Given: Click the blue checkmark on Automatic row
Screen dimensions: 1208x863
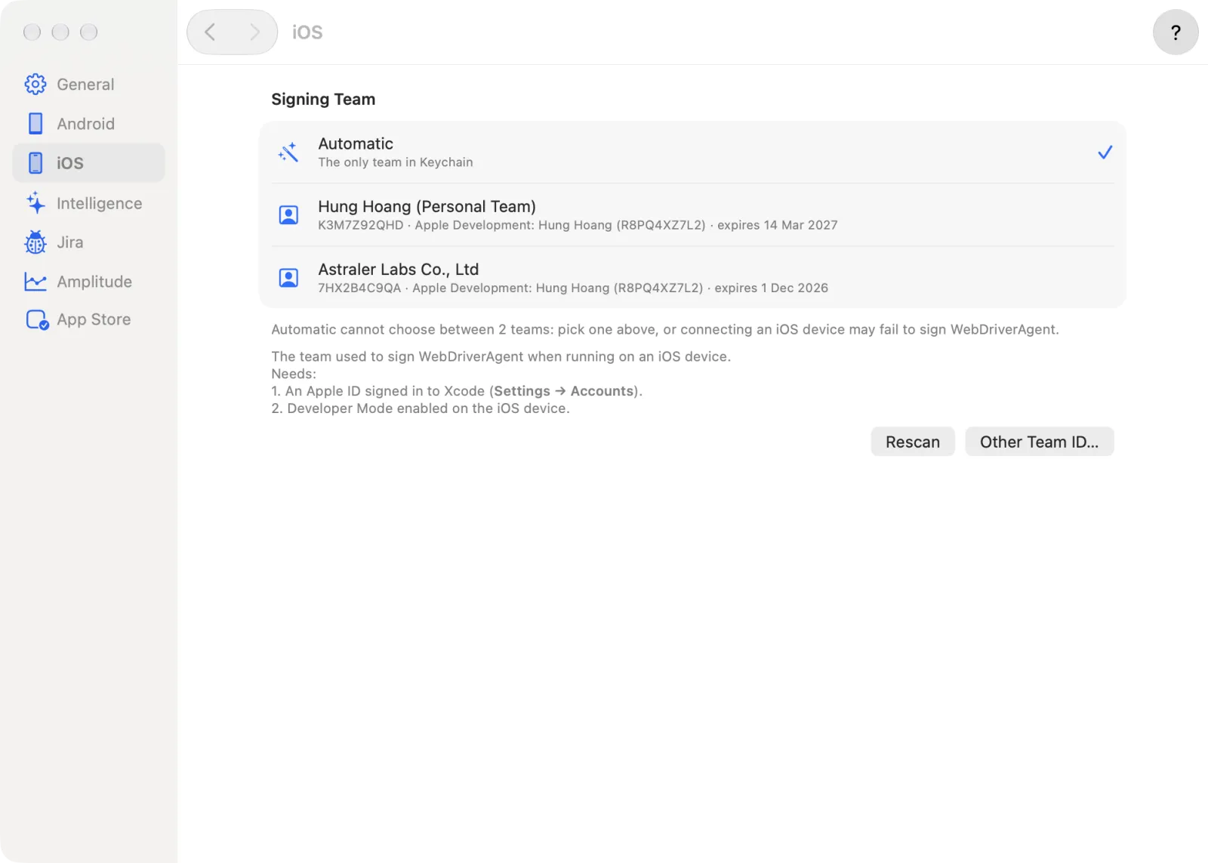Looking at the screenshot, I should click(x=1105, y=153).
